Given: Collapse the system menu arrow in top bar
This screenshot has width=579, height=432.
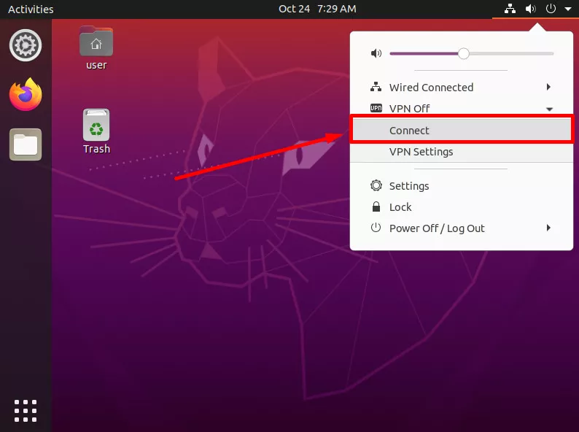Looking at the screenshot, I should 568,9.
